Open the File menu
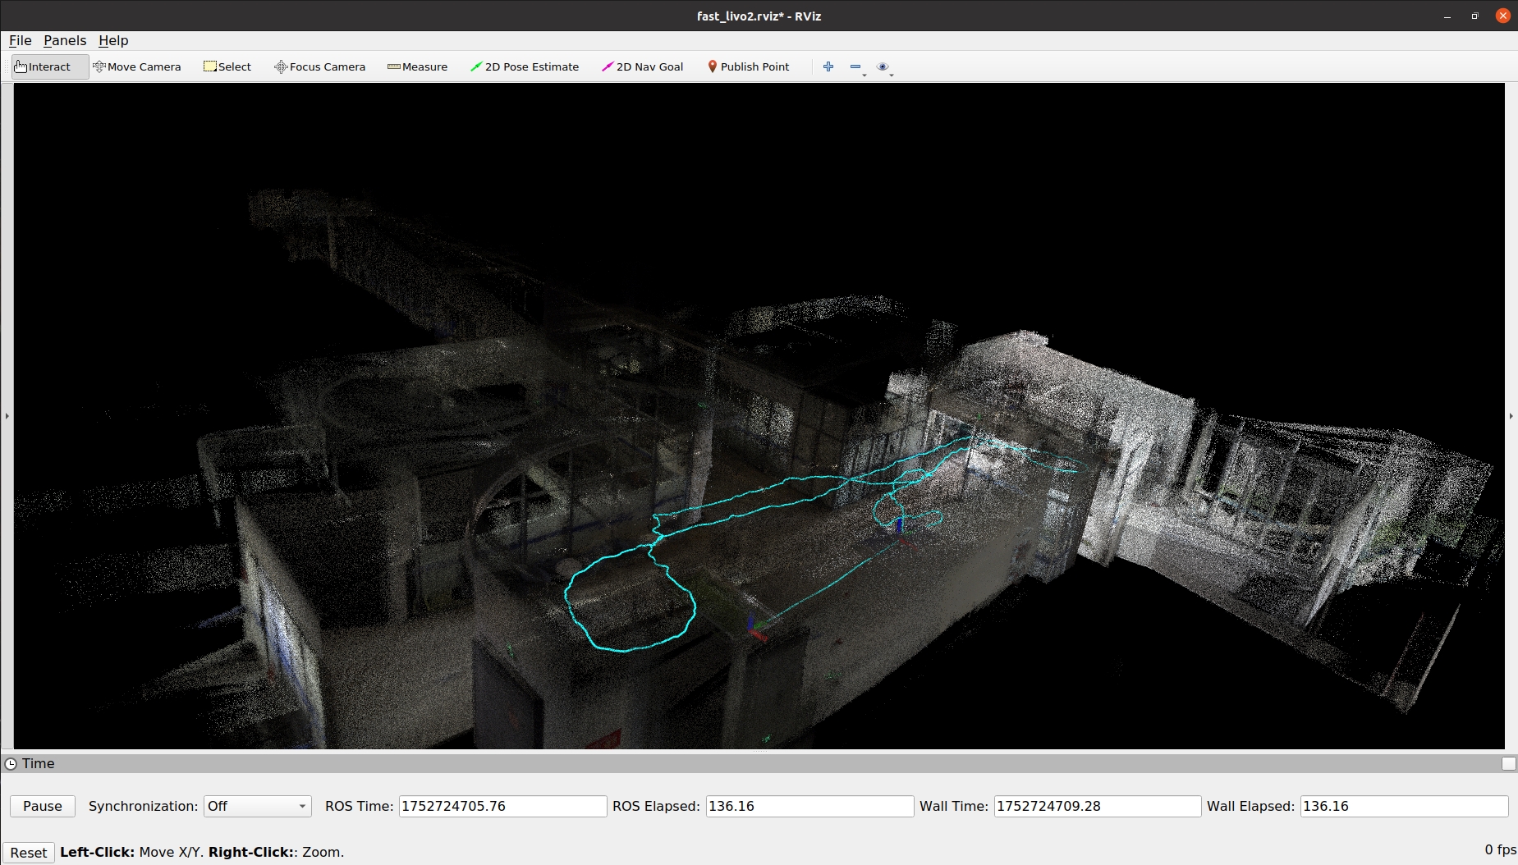This screenshot has height=865, width=1518. (20, 40)
